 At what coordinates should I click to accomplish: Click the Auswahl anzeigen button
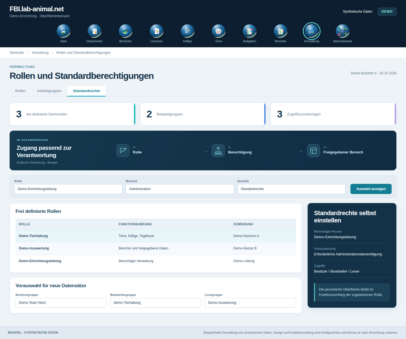(x=371, y=189)
